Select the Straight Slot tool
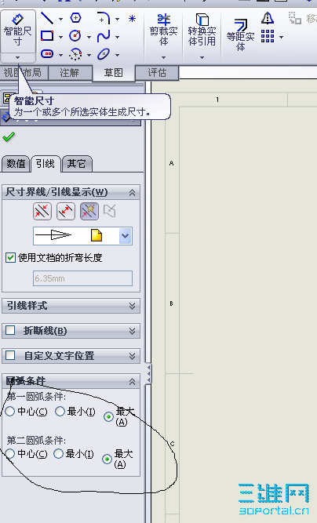This screenshot has width=317, height=523. [x=47, y=53]
